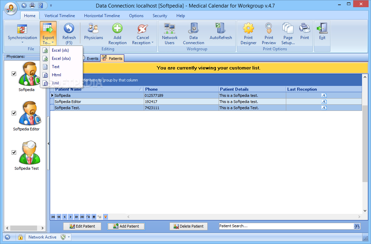Choose Excel (xls) export option
Image resolution: width=371 pixels, height=244 pixels.
pos(61,50)
